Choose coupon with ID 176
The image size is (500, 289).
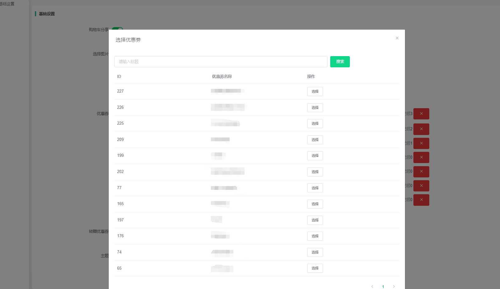[x=315, y=236]
